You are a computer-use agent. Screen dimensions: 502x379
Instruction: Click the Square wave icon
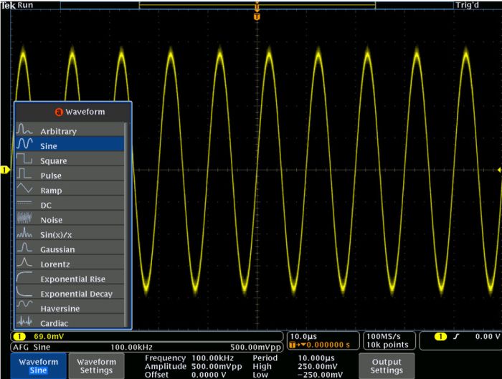[x=24, y=158]
